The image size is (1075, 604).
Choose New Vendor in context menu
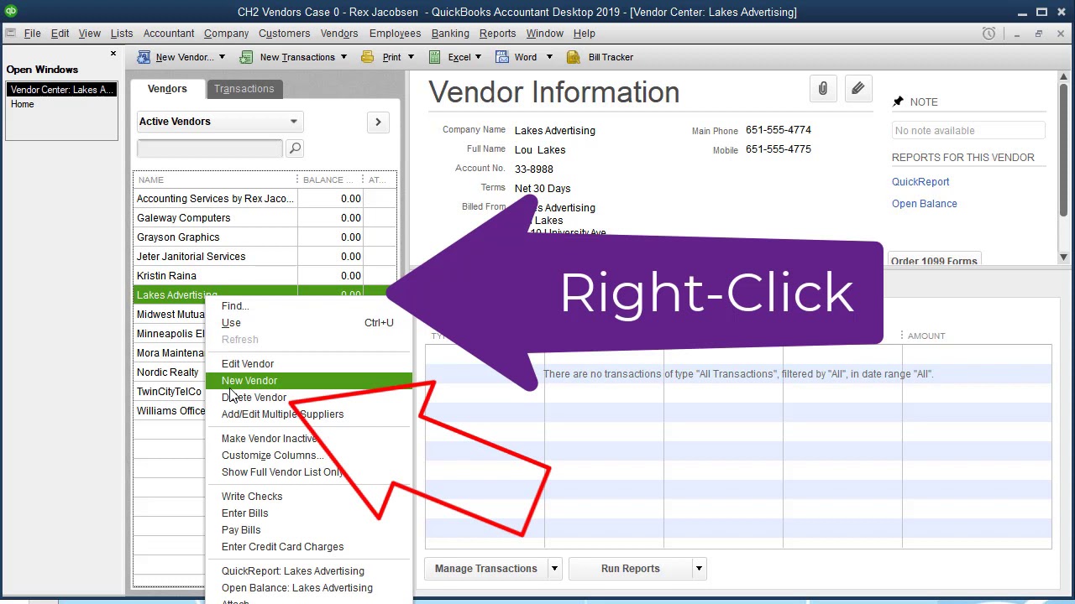(x=309, y=381)
